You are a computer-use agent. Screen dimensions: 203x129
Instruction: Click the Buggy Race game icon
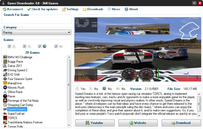tap(5, 62)
